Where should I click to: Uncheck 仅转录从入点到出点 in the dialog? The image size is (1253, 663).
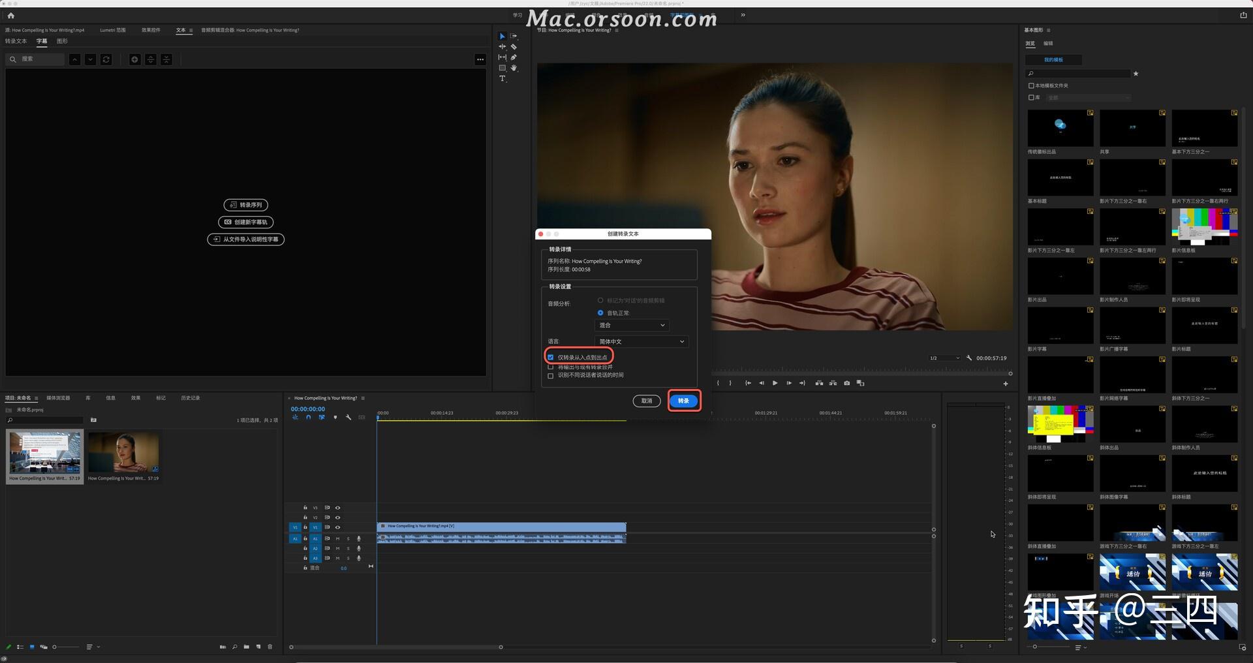(551, 356)
